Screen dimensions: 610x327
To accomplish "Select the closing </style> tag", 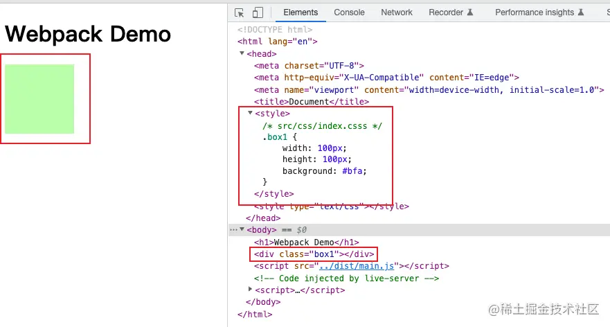I will [274, 193].
